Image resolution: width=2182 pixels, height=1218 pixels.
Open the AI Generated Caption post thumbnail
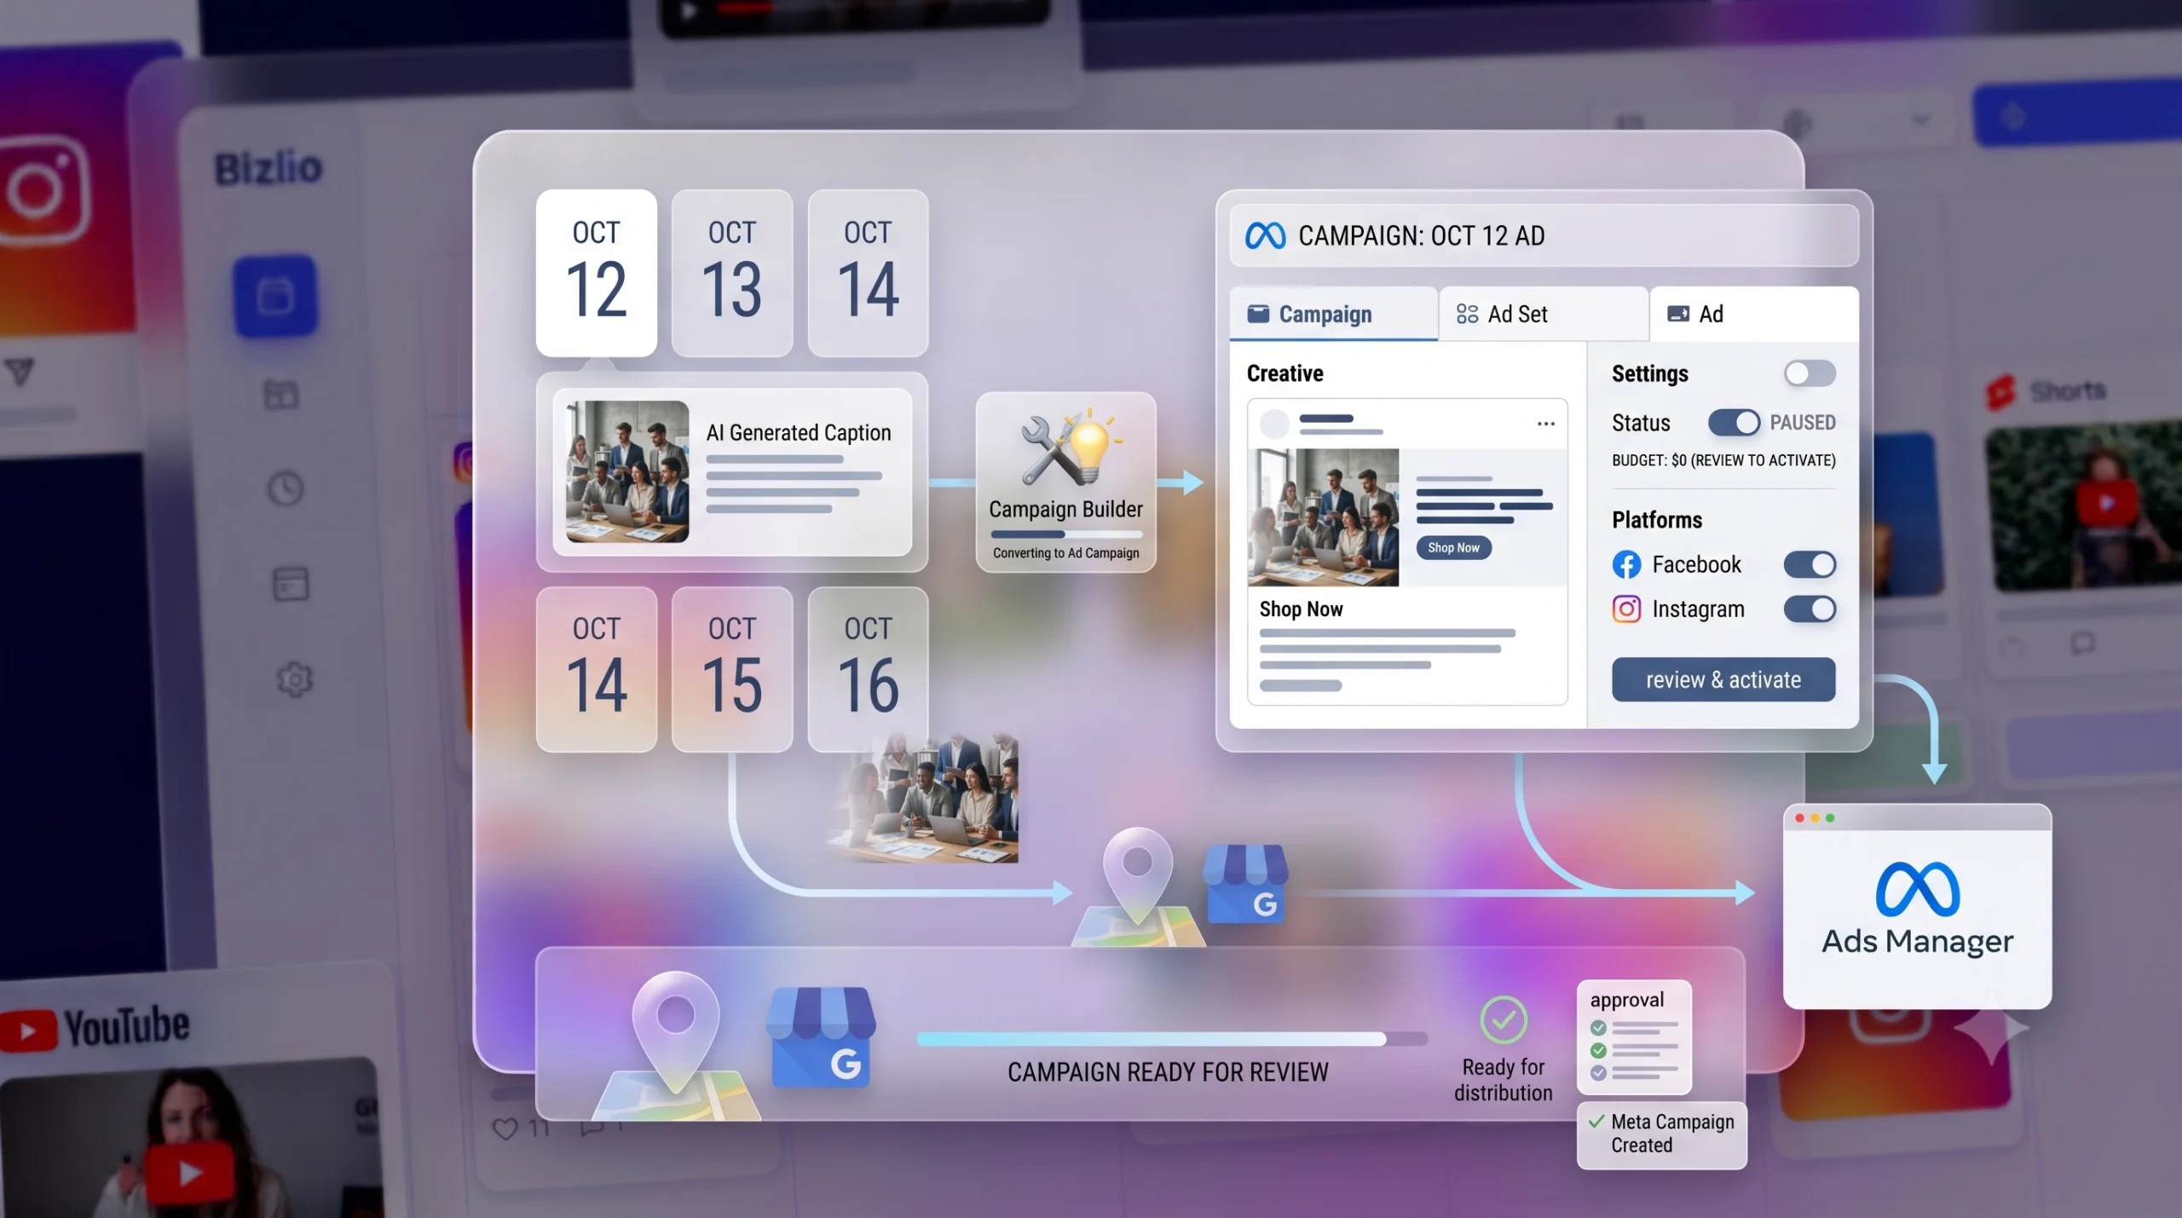627,471
